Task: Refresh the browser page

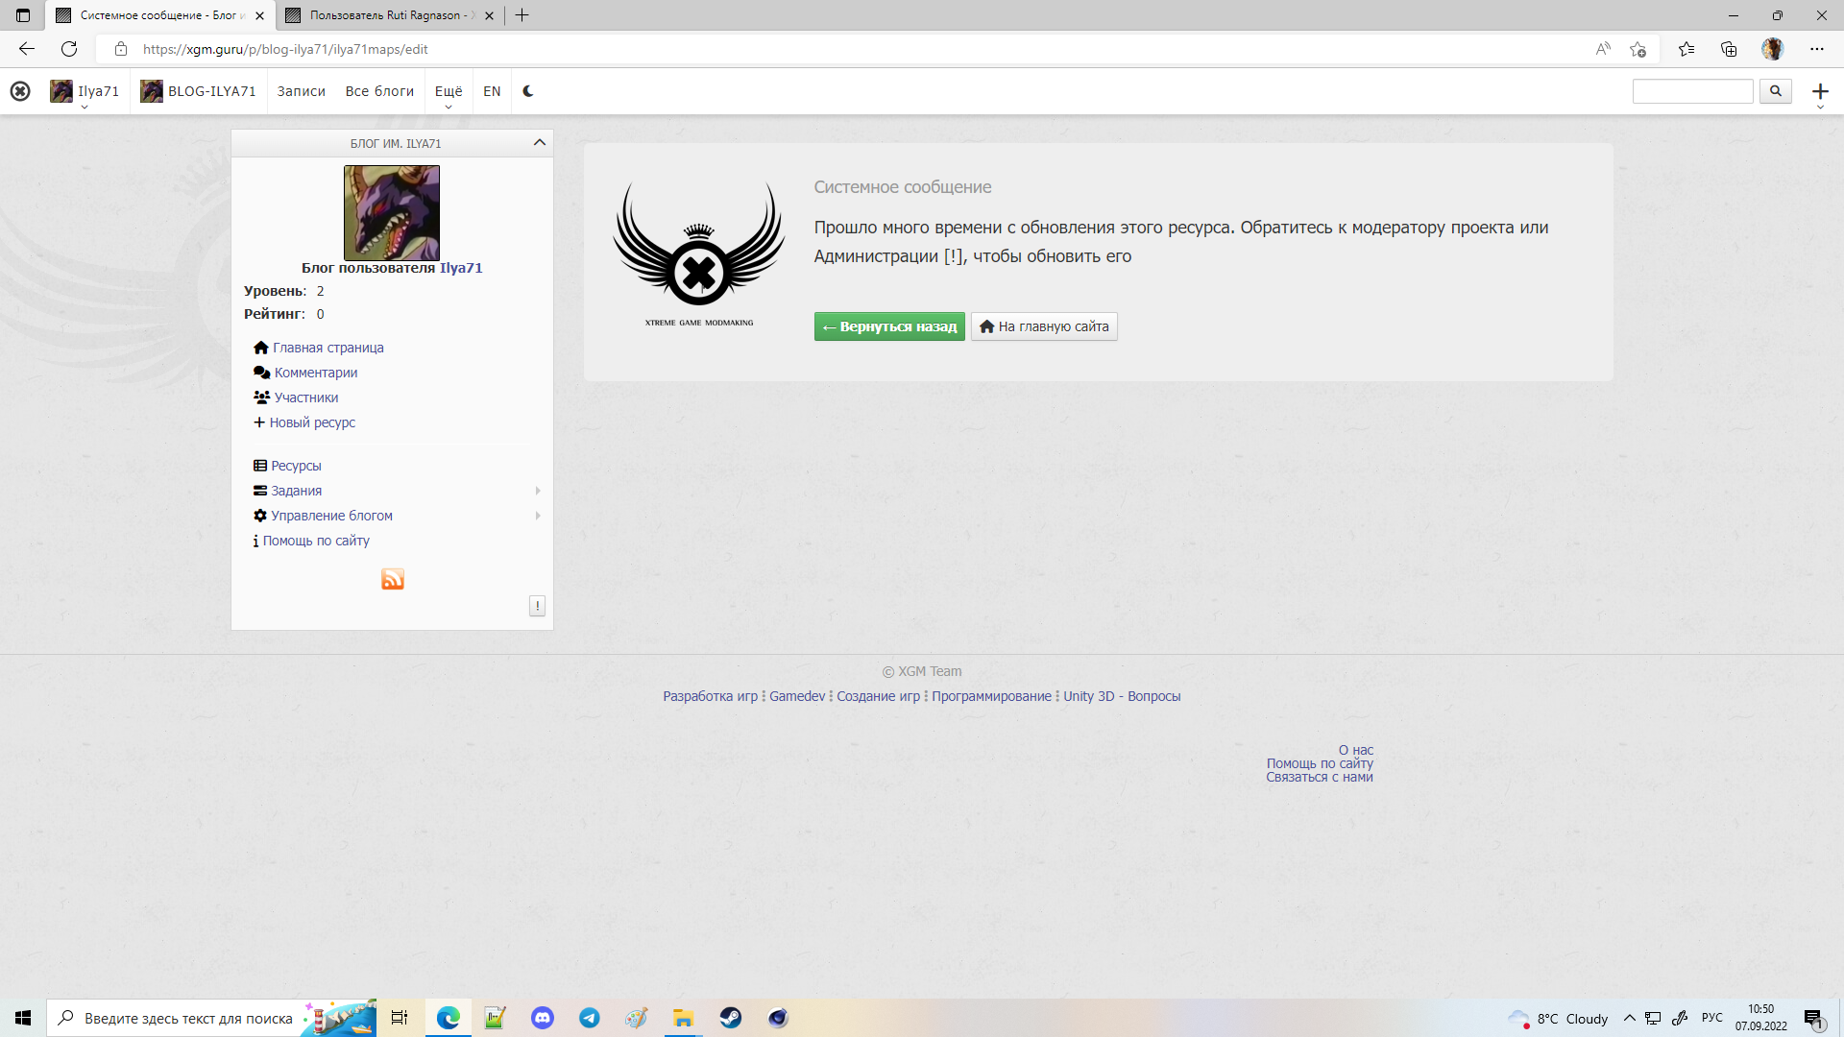Action: (x=69, y=49)
